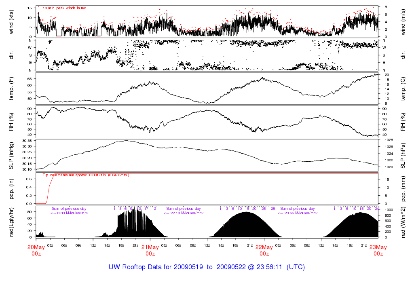This screenshot has height=283, width=414.
Task: Select the "30.25" pressure tick value
Action: click(x=27, y=152)
